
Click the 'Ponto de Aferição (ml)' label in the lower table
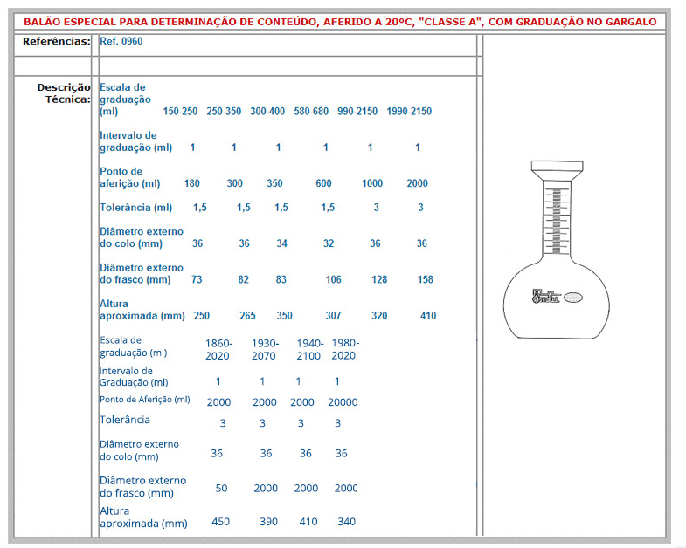pos(145,400)
